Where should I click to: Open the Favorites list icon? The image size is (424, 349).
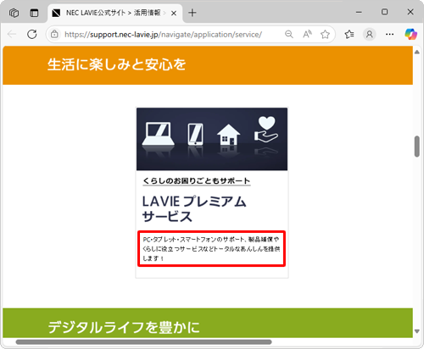349,35
